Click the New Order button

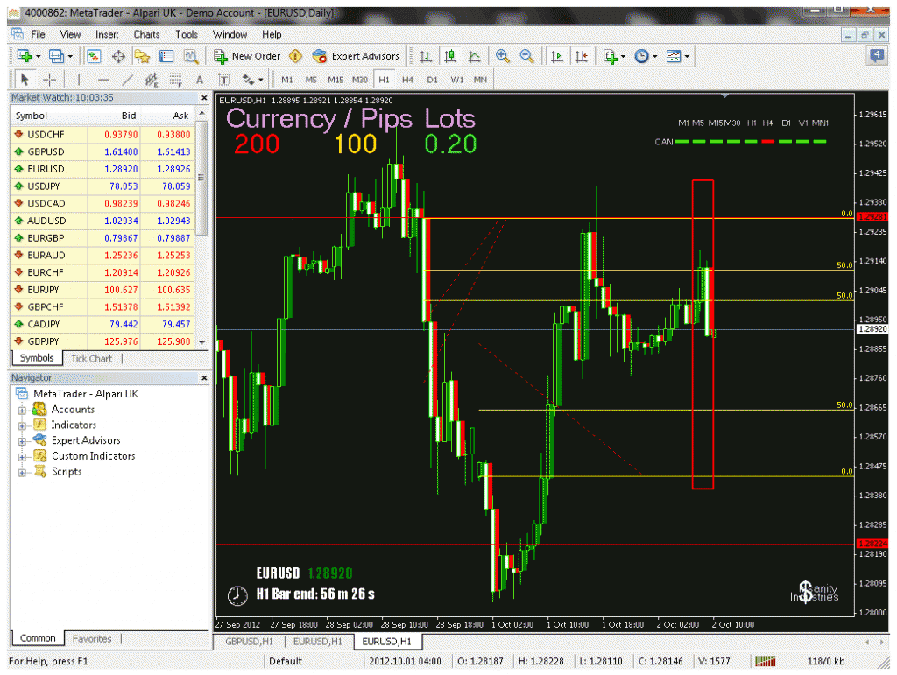point(247,56)
